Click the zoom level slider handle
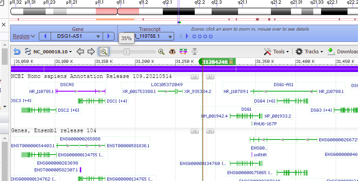Viewport: 358px width, 181px height. tap(127, 52)
